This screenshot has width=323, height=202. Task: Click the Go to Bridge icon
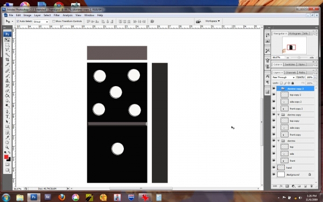(198, 21)
